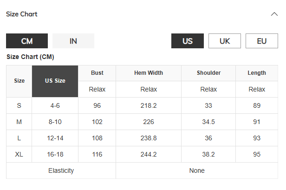Click the Elasticity row label
The width and height of the screenshot is (286, 190).
(61, 170)
